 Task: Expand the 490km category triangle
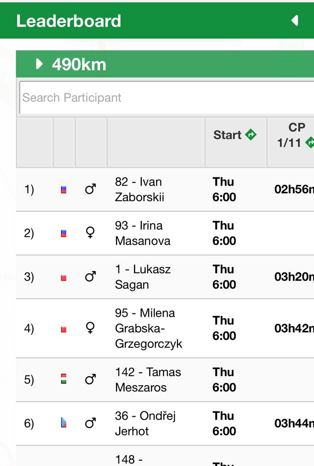[40, 64]
